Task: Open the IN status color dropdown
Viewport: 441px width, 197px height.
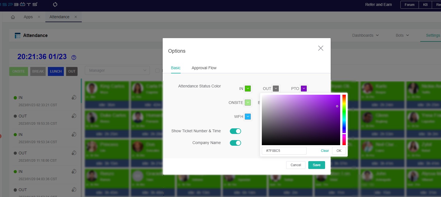Action: click(x=248, y=89)
